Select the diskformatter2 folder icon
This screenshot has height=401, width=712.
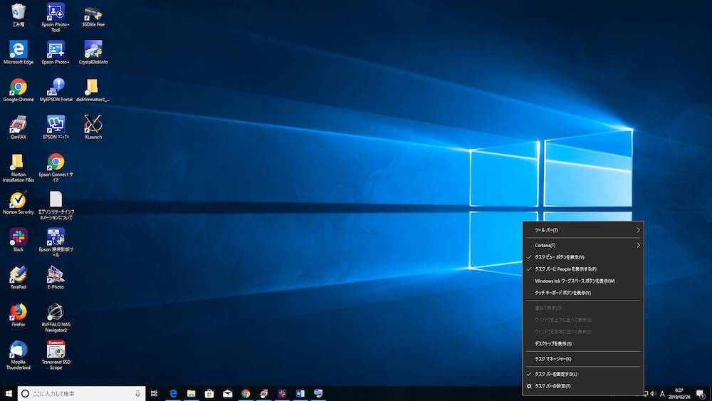[93, 90]
